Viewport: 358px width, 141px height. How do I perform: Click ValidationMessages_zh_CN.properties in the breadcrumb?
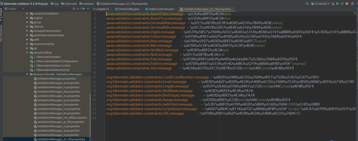coord(122,4)
